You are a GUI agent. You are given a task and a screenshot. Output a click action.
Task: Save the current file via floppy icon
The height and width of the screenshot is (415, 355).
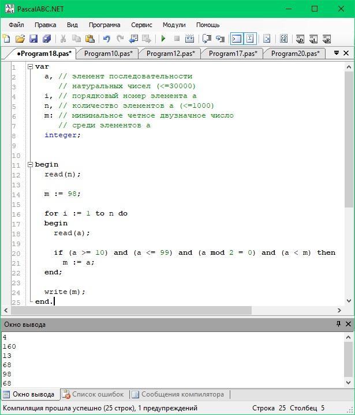pos(33,39)
